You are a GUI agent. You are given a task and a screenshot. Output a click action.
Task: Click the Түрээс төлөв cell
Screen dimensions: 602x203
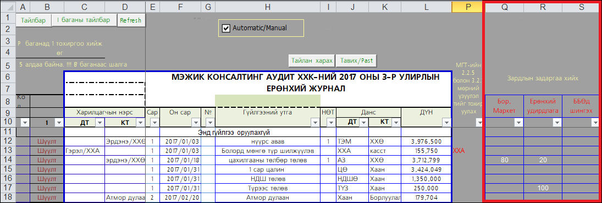[268, 188]
